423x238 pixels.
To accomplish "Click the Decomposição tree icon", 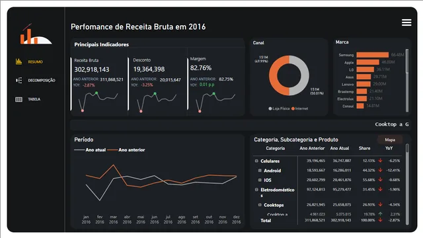I will pos(19,81).
